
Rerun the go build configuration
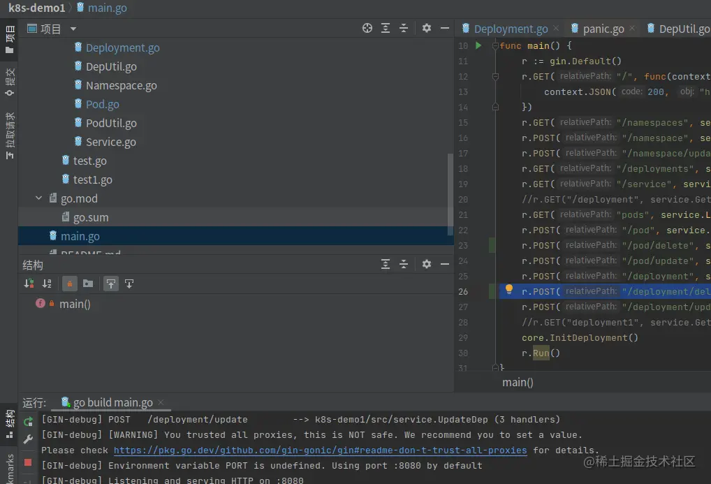pyautogui.click(x=28, y=421)
